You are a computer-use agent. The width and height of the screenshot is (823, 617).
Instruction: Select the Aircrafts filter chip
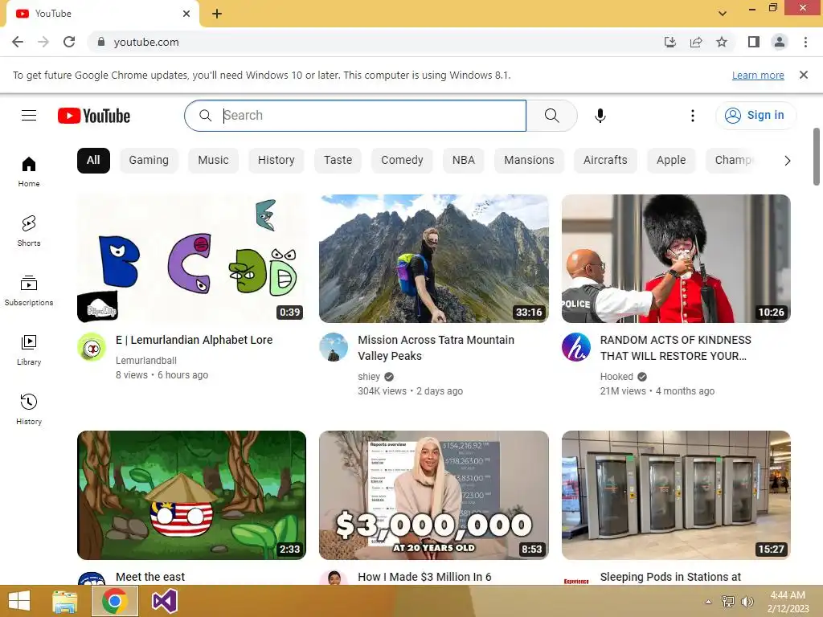[605, 161]
